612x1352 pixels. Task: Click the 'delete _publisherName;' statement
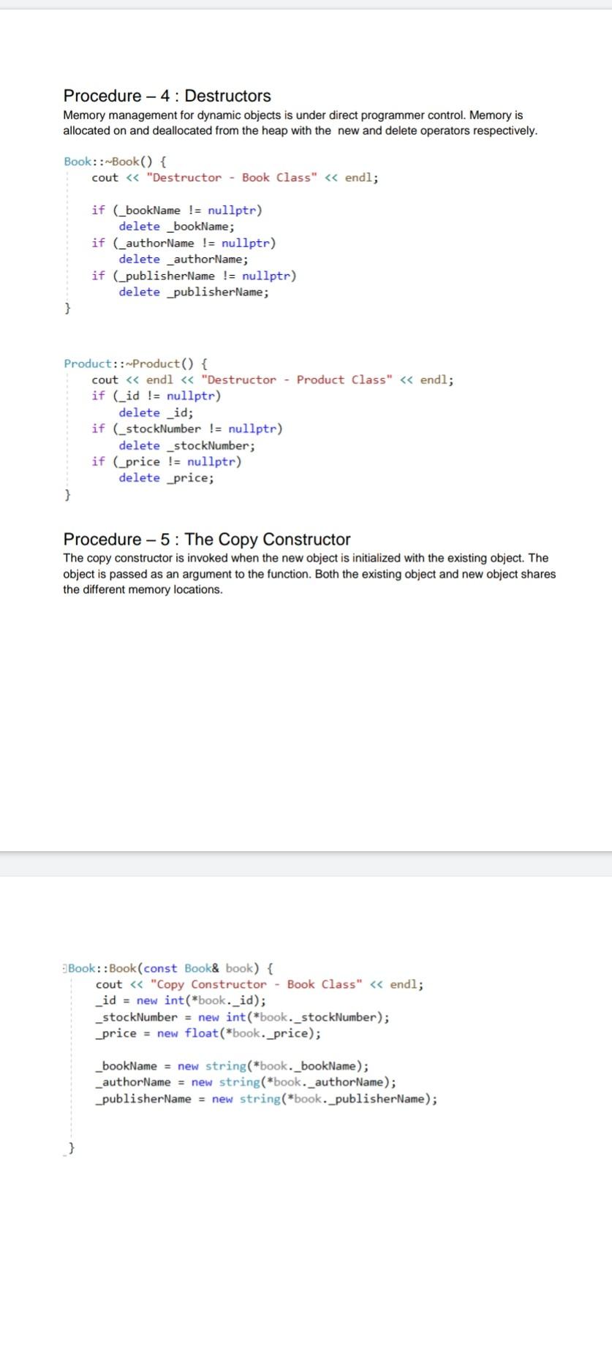pyautogui.click(x=194, y=292)
